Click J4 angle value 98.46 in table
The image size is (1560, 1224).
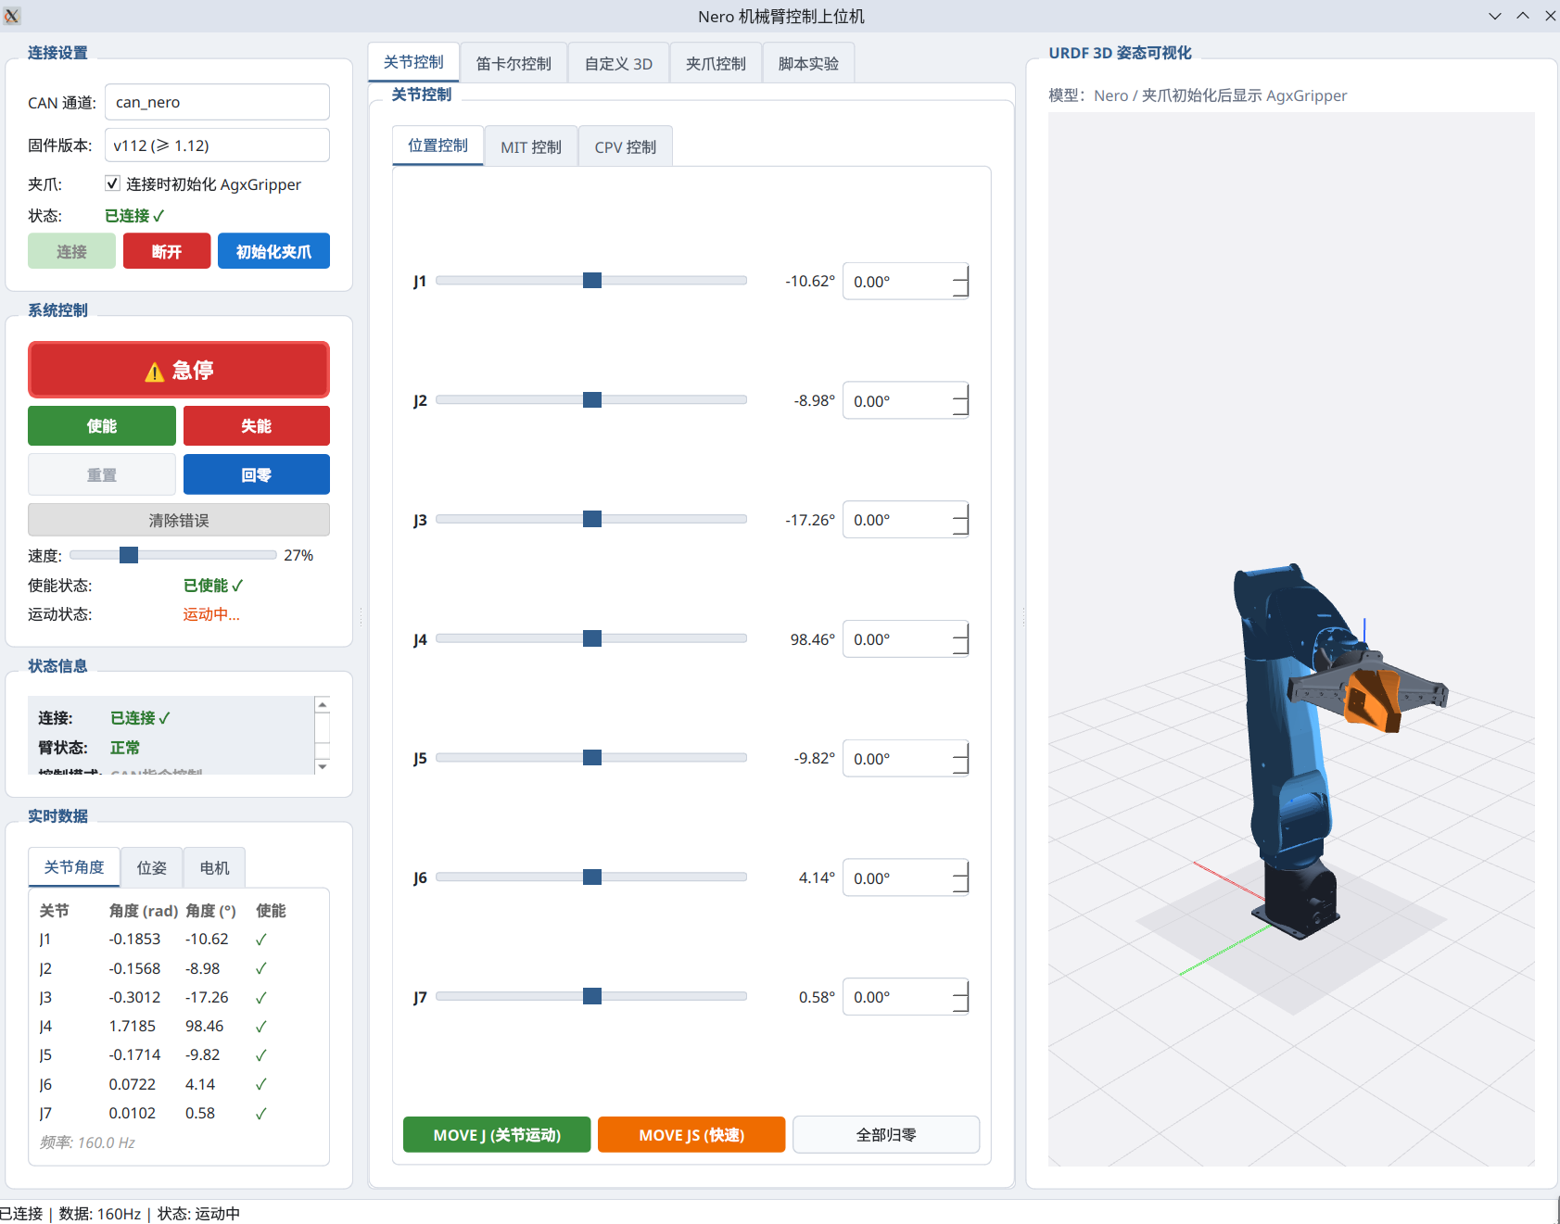click(x=205, y=1026)
